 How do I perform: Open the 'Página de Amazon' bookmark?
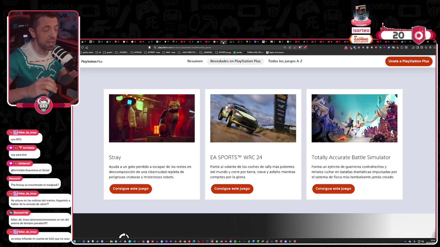coord(275,52)
